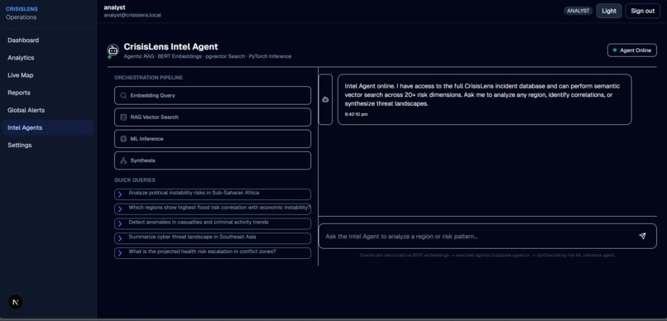Click the Intel Agent robot header icon

click(113, 50)
